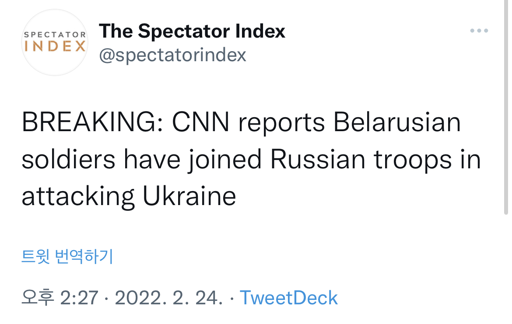
Task: Click the word soldiers in the tweet
Action: point(68,160)
